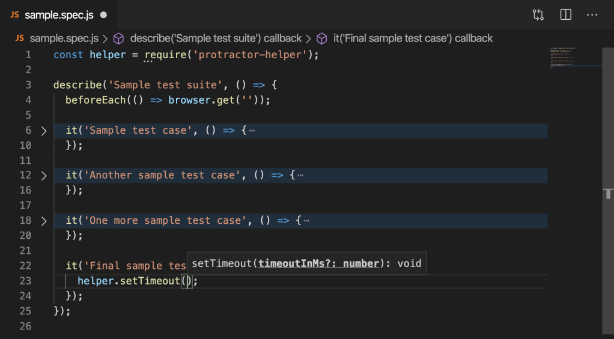Screen dimensions: 614x339
Task: Expand the folded 'Sample test case' block
Action: tap(43, 130)
